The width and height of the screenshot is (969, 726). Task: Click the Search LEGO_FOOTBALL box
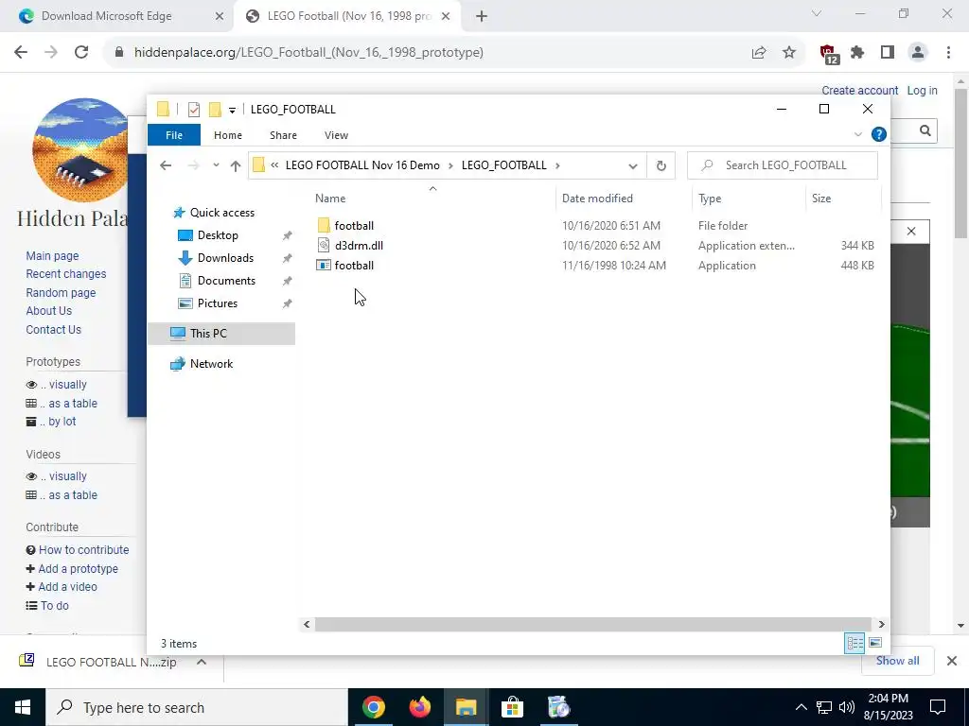click(783, 165)
